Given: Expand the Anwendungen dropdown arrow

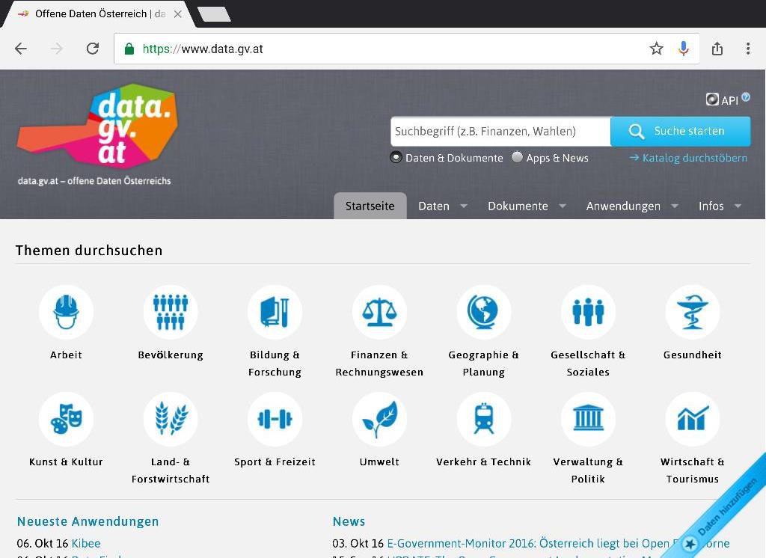Looking at the screenshot, I should pos(675,206).
